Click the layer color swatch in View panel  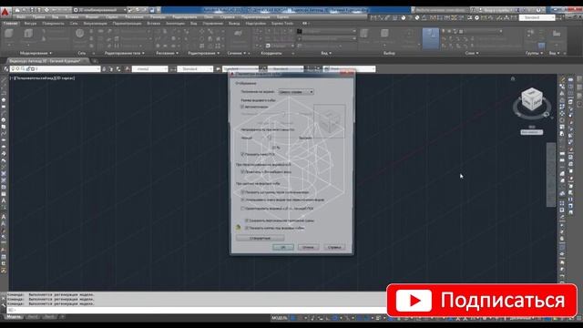[x=299, y=31]
